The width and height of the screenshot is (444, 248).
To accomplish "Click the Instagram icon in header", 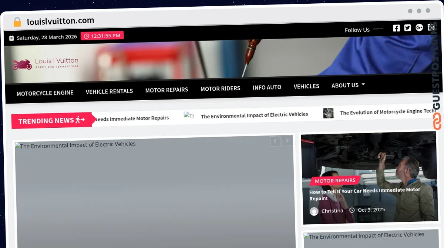I will [x=431, y=27].
